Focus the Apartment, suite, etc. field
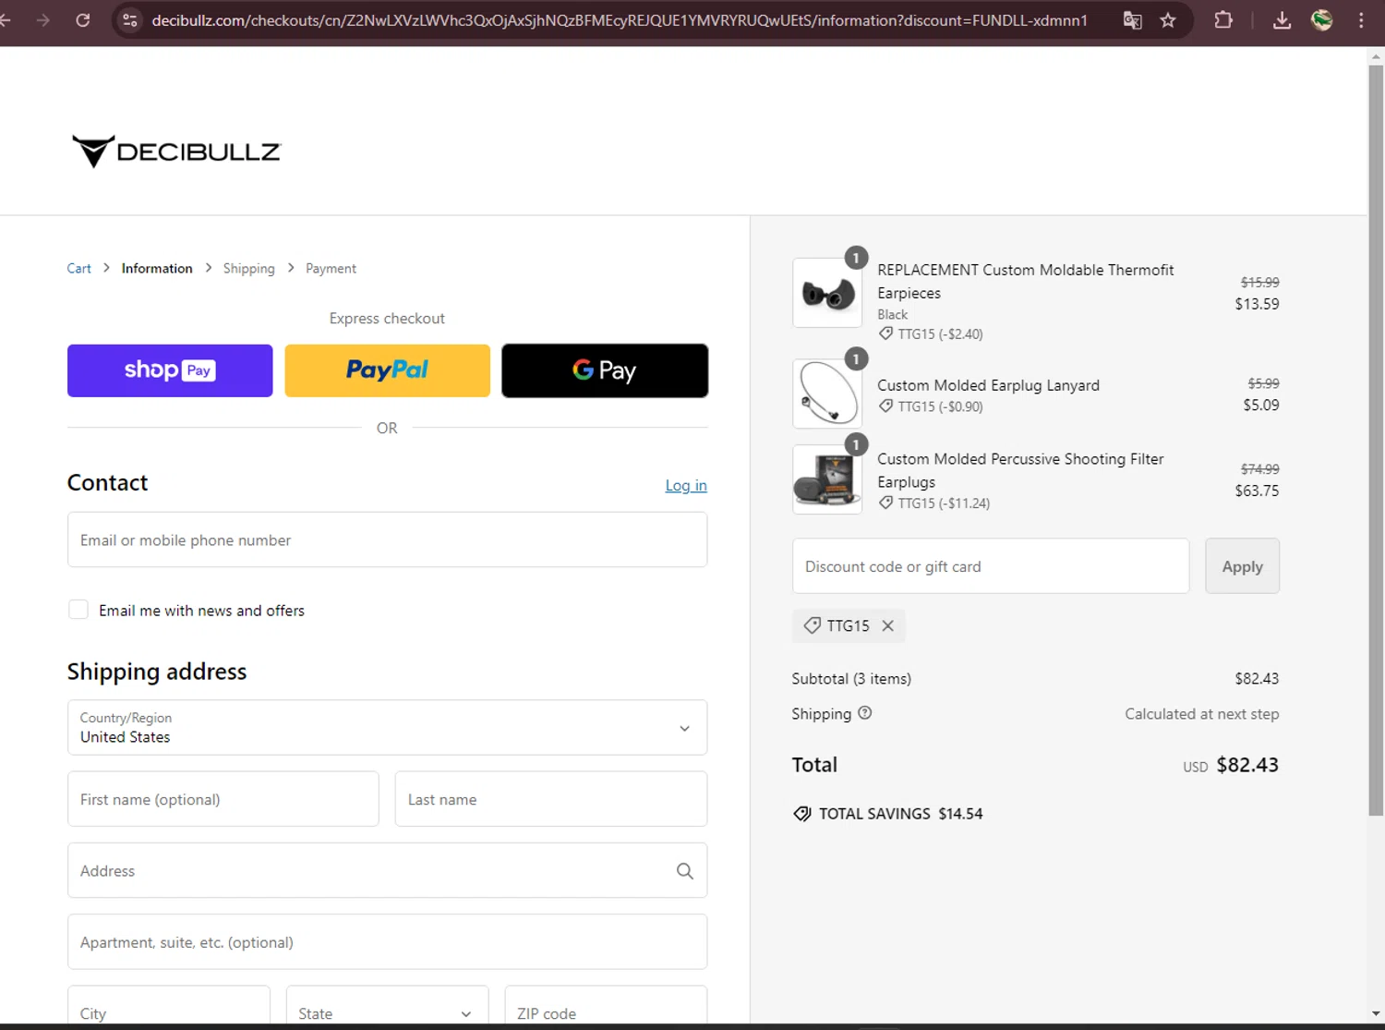1385x1030 pixels. (x=387, y=942)
